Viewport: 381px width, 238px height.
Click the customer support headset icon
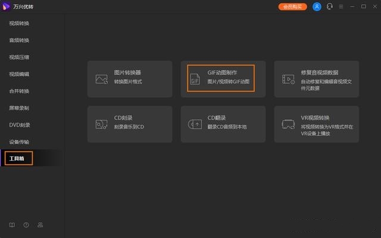tap(330, 7)
